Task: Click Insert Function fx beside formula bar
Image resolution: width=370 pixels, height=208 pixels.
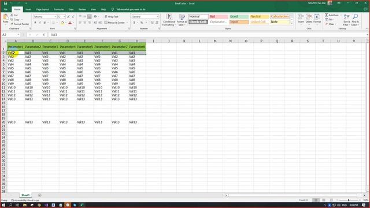Action: coord(44,35)
